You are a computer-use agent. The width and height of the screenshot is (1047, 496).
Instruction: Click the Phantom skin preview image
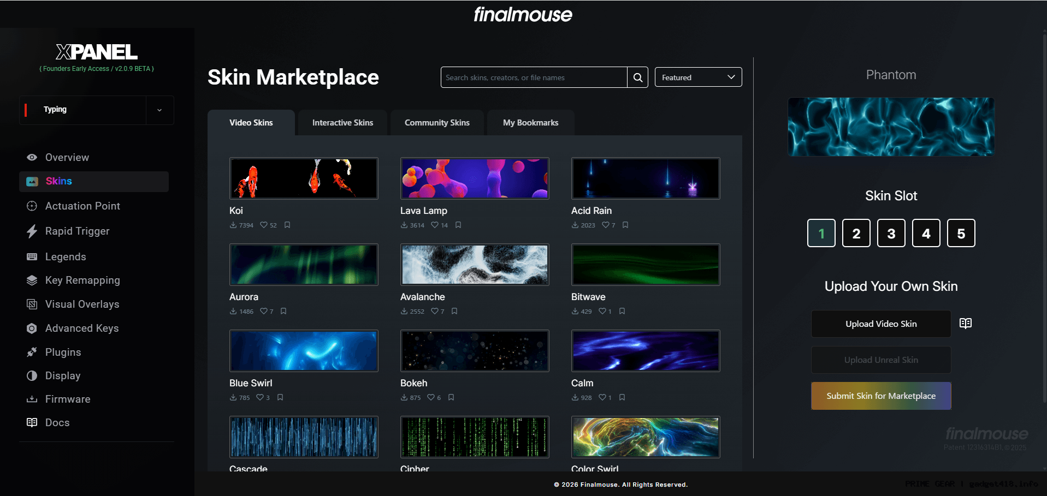coord(891,127)
